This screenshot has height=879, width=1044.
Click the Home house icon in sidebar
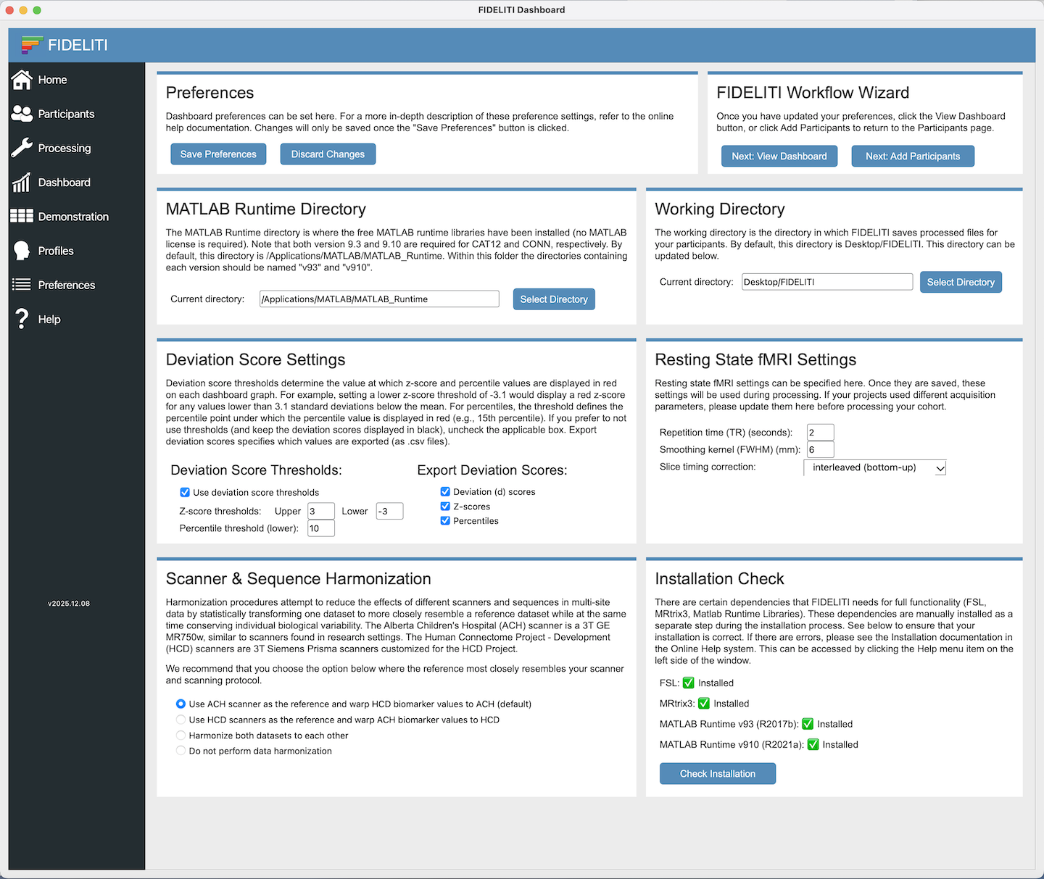(22, 80)
